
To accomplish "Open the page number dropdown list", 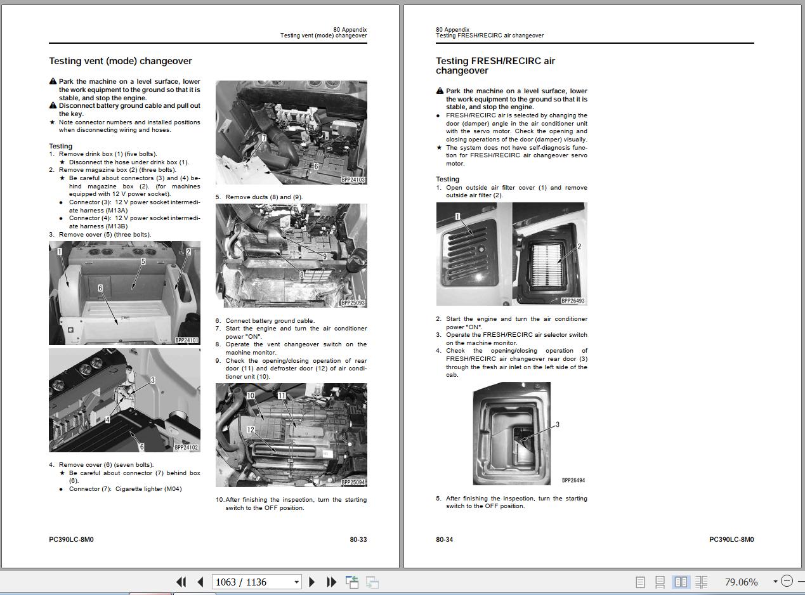I will coord(296,582).
